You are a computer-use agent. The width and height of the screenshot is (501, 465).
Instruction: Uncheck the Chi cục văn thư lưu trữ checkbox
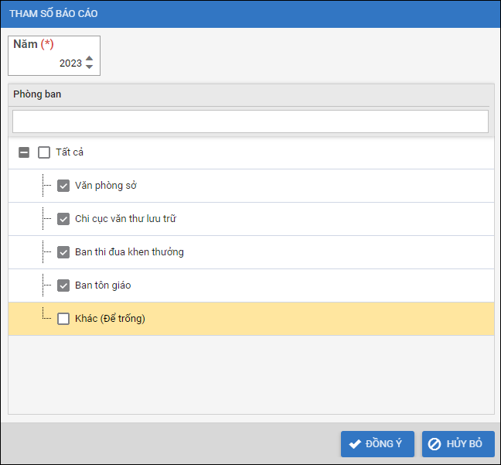pos(63,219)
